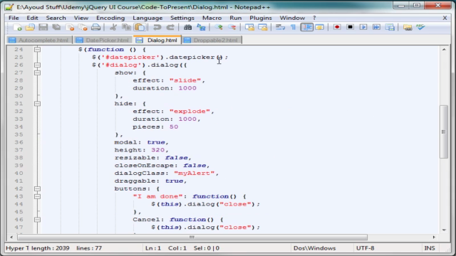Open the Edit menu

(32, 18)
